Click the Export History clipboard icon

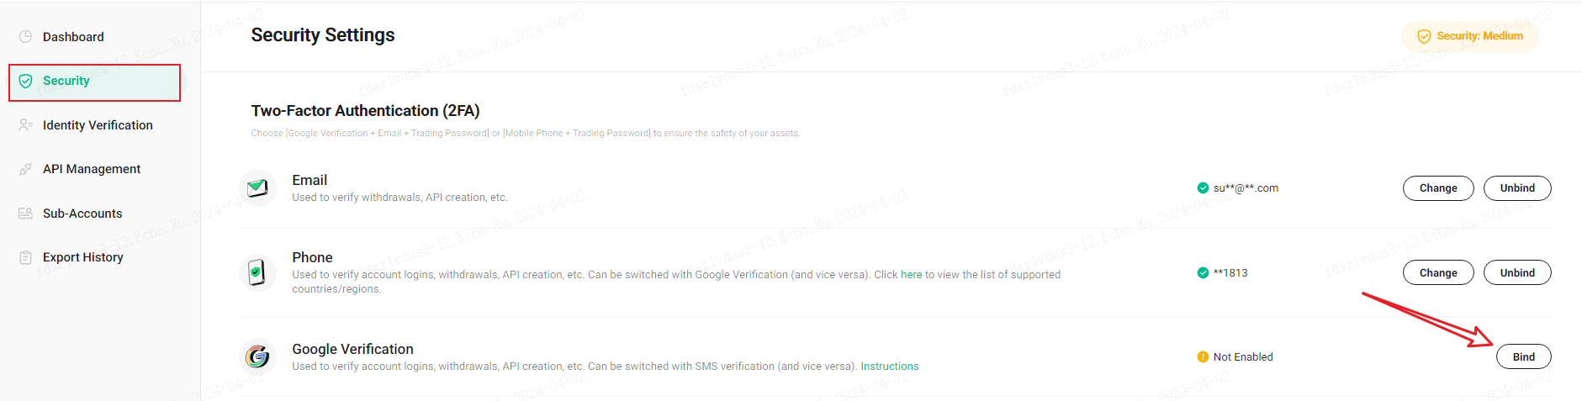(x=25, y=257)
